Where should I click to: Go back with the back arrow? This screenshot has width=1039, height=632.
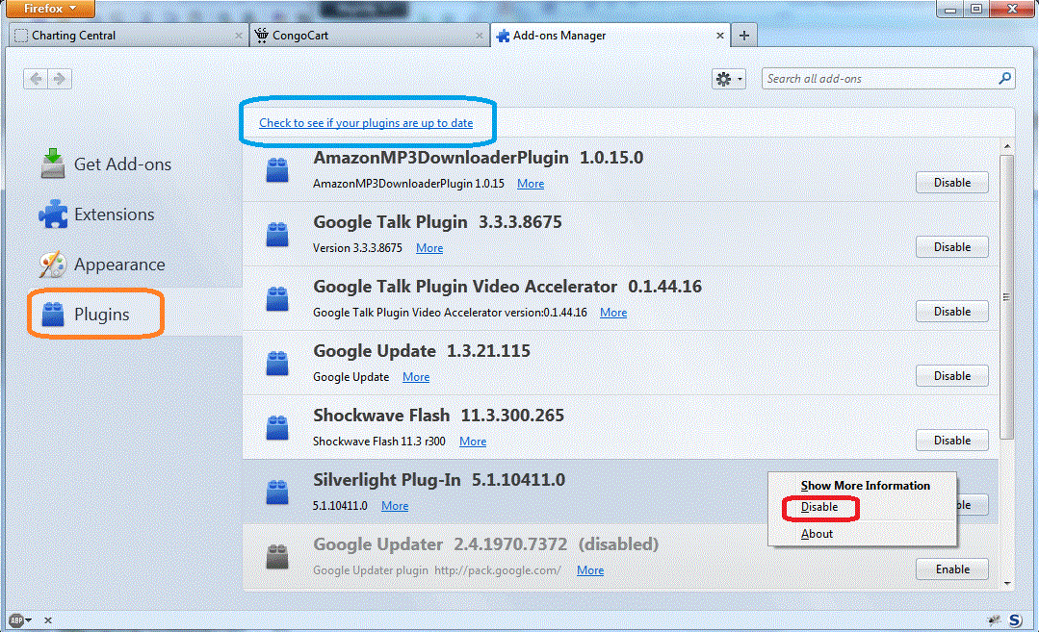(36, 79)
